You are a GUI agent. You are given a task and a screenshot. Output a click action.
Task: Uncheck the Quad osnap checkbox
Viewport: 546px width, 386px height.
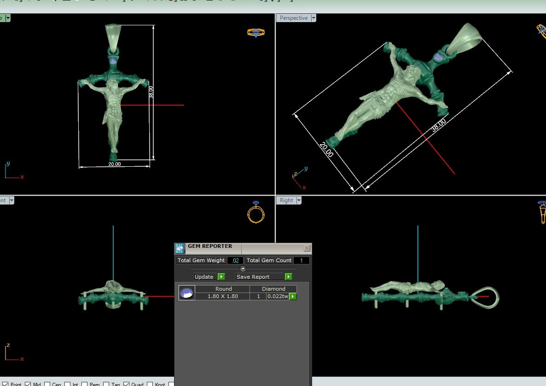[127, 384]
